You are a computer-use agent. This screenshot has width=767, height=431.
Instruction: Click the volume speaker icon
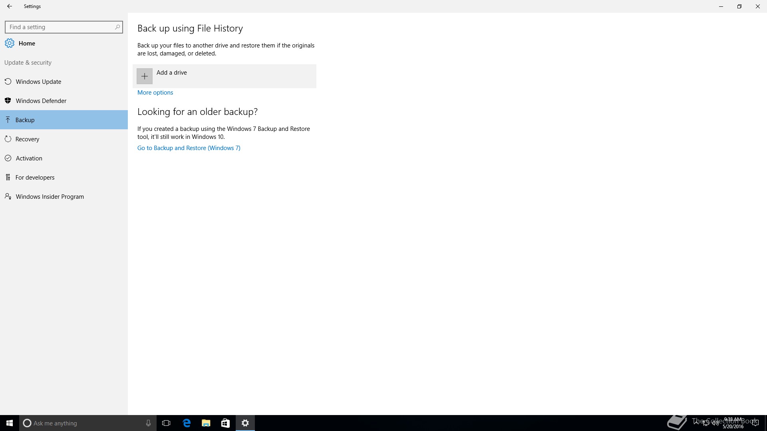pyautogui.click(x=715, y=423)
